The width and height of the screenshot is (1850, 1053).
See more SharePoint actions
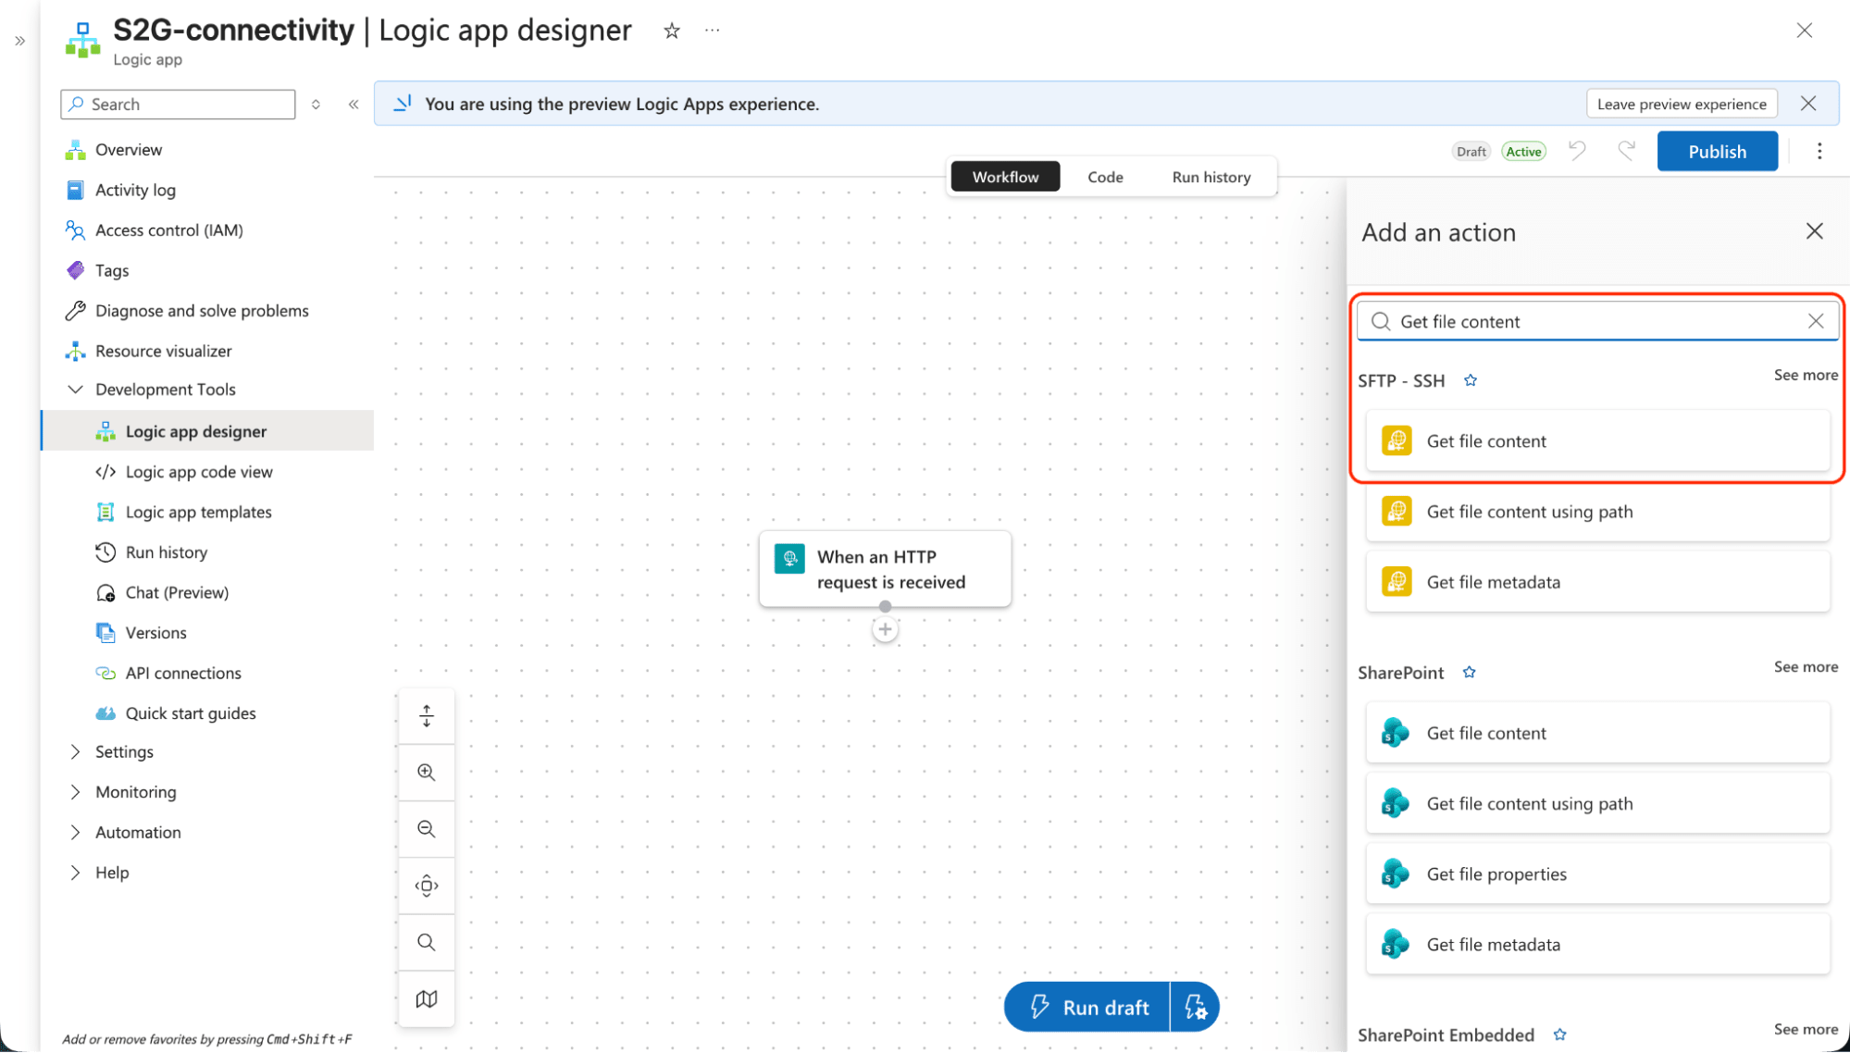[1806, 667]
